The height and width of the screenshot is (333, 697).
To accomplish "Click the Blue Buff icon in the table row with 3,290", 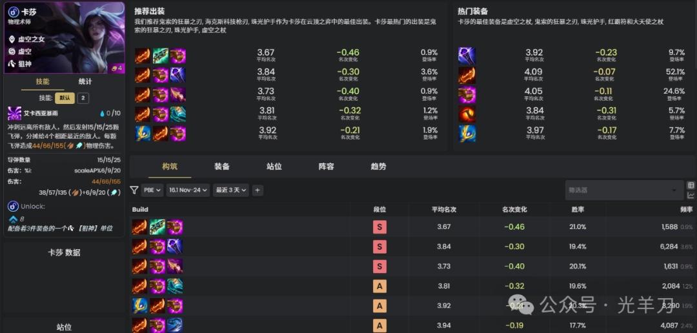I will click(x=139, y=305).
